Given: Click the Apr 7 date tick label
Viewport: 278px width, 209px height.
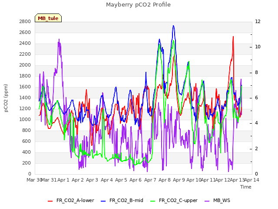Looking at the screenshot, I should click(150, 180).
